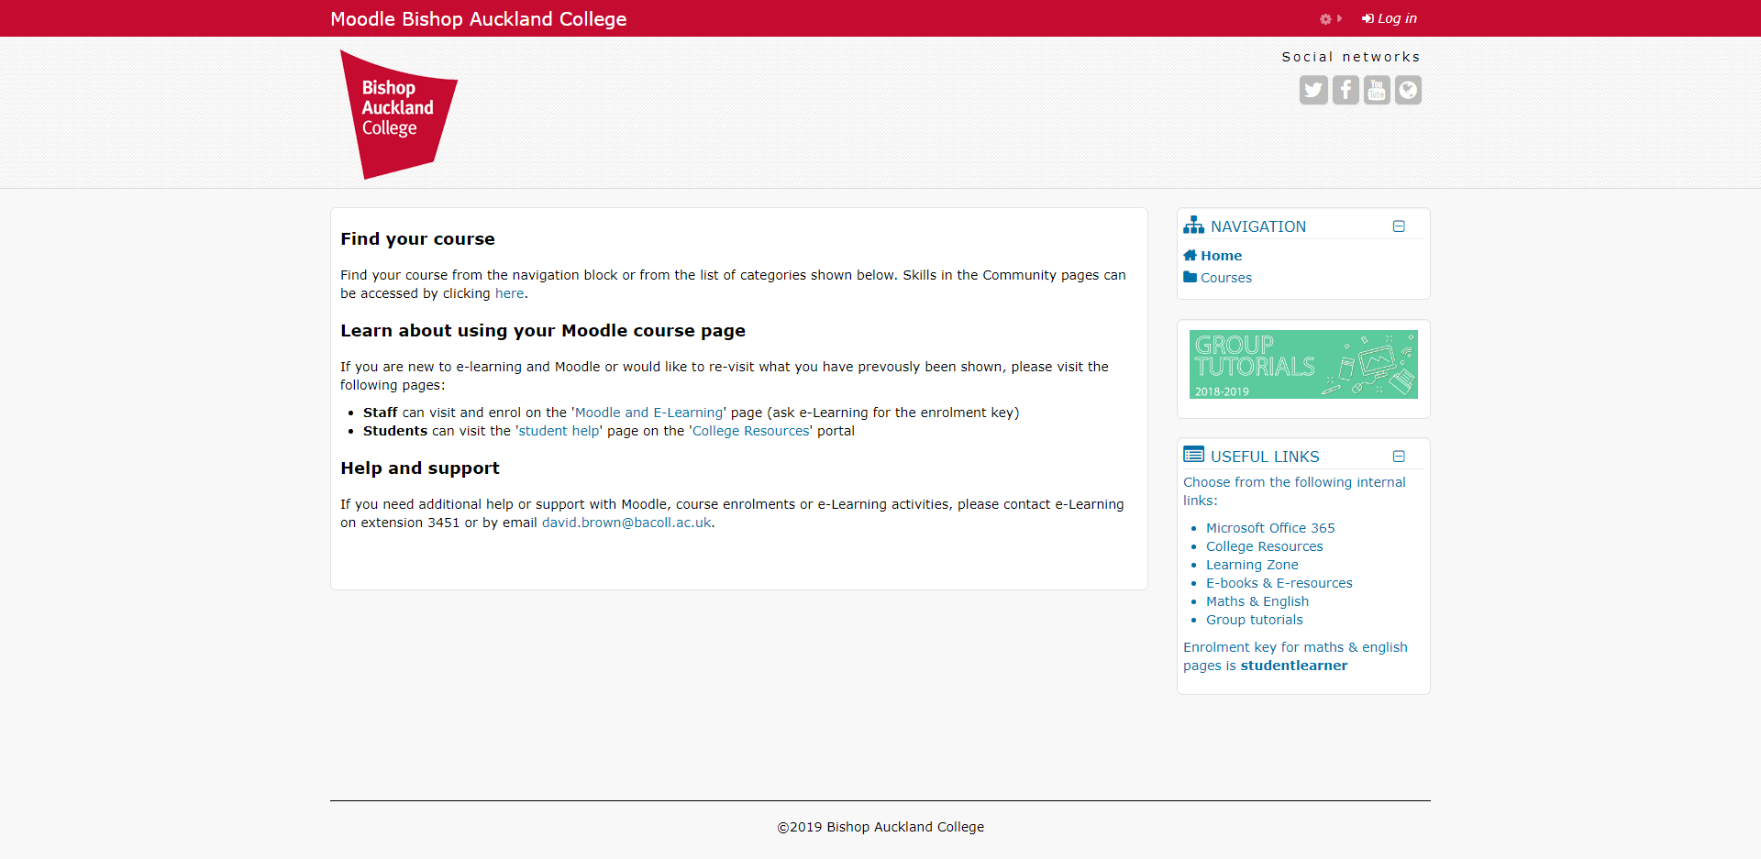Open the Microsoft Office 365 link

pos(1270,528)
